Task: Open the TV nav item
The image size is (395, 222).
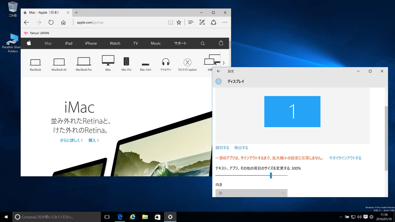Action: (x=136, y=43)
